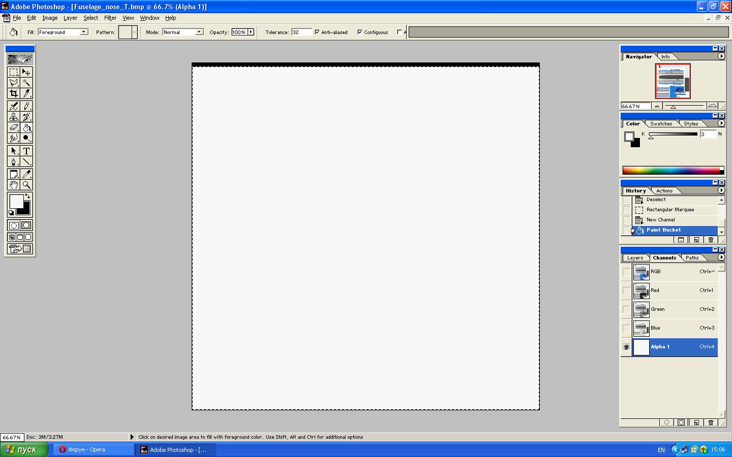Select the Eyedropper tool

tap(26, 174)
